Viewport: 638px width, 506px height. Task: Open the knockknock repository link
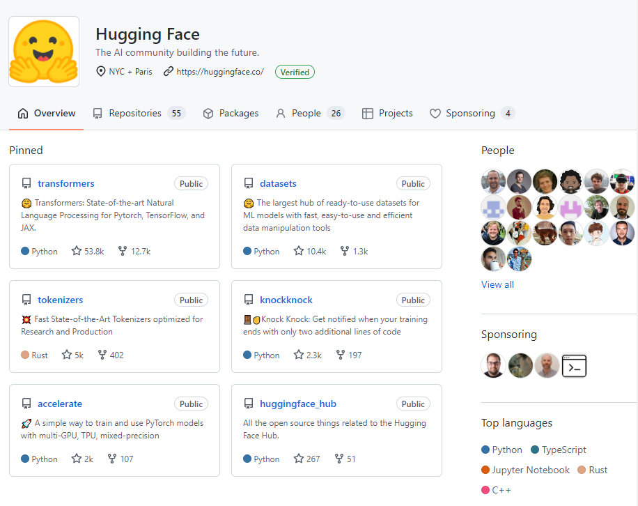click(x=286, y=300)
